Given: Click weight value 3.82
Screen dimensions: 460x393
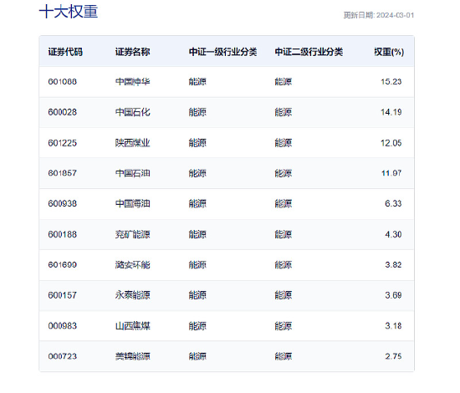Looking at the screenshot, I should tap(393, 265).
